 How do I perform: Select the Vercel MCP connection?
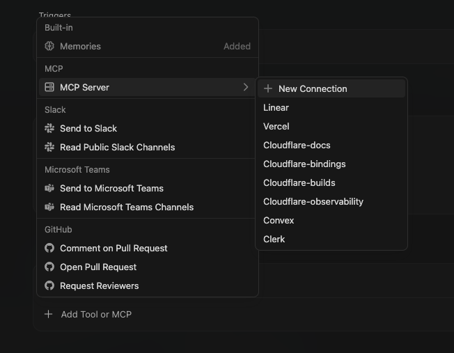pos(331,126)
